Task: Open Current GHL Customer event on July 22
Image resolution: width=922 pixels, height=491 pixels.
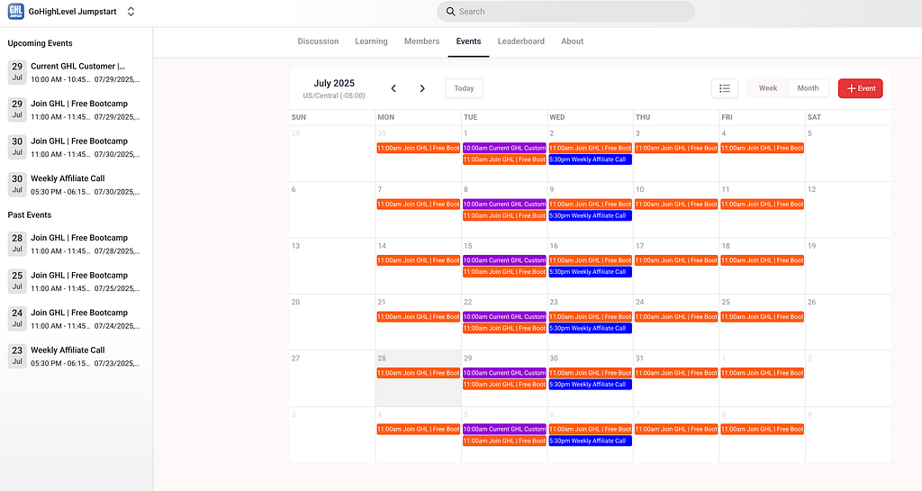Action: [504, 317]
